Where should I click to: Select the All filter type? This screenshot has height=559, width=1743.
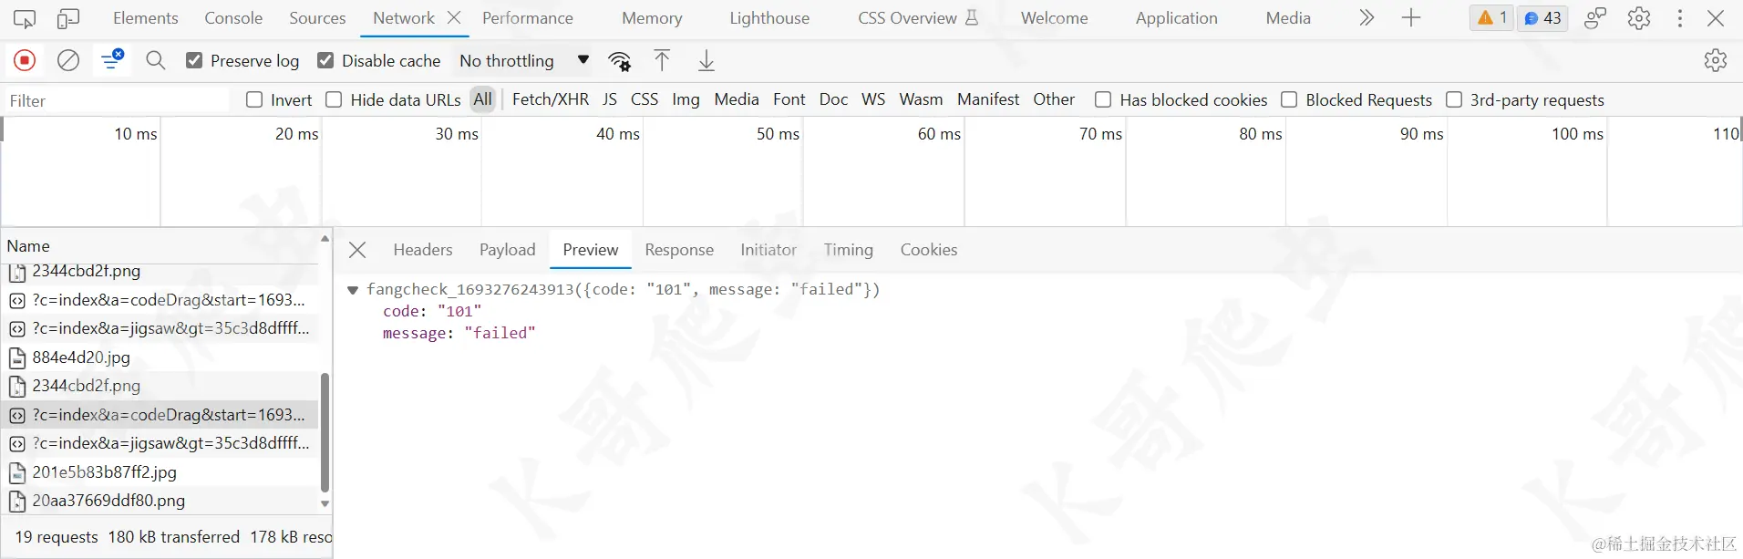pos(483,99)
